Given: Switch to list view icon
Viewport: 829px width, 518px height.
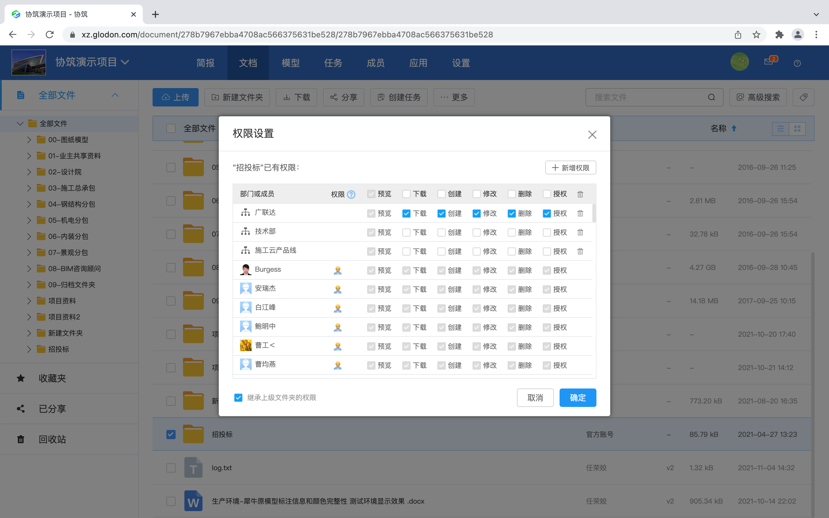Looking at the screenshot, I should 781,128.
